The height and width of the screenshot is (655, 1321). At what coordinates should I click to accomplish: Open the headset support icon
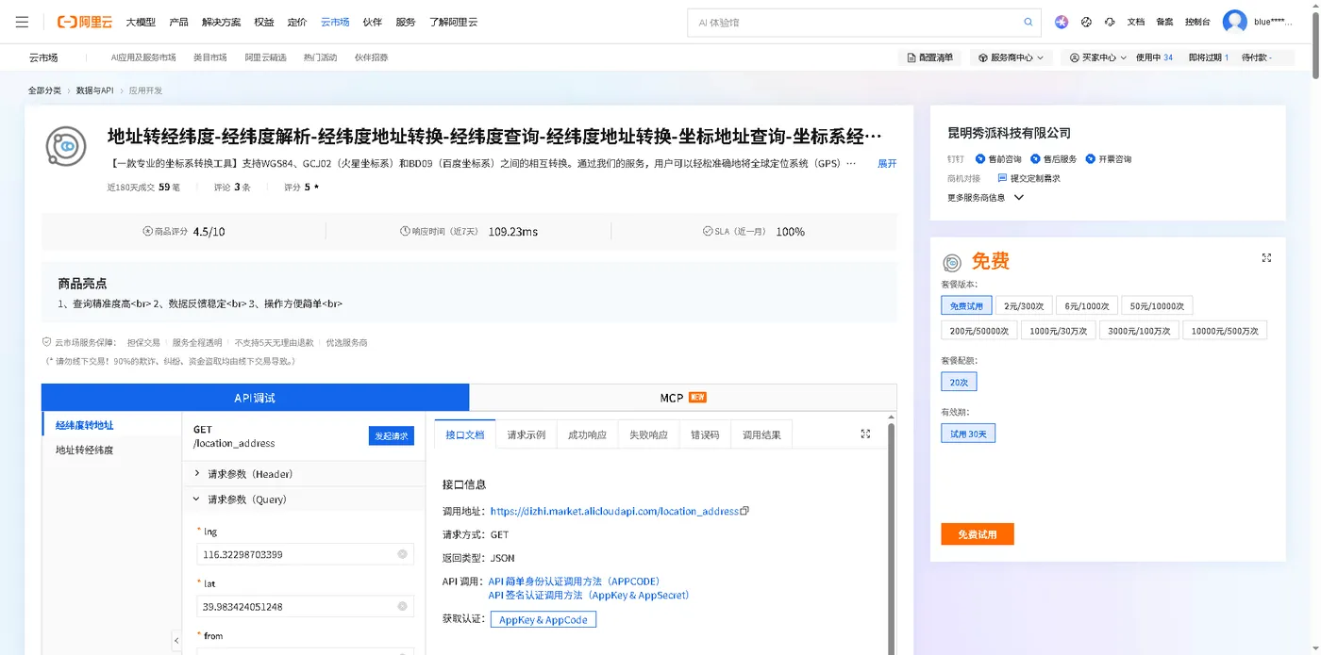coord(1110,22)
